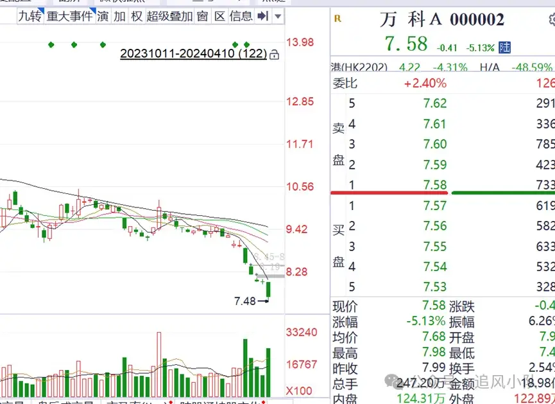
Task: Click the 演 toolbar button
Action: pos(103,16)
